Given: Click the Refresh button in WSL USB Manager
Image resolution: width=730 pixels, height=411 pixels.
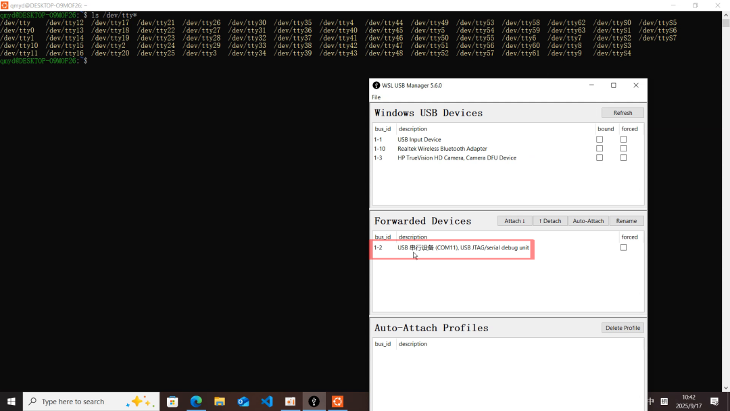Looking at the screenshot, I should 623,113.
